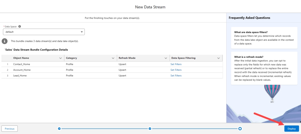The image size is (301, 134).
Task: Click first completed progress step indicator
Action: tap(59, 128)
